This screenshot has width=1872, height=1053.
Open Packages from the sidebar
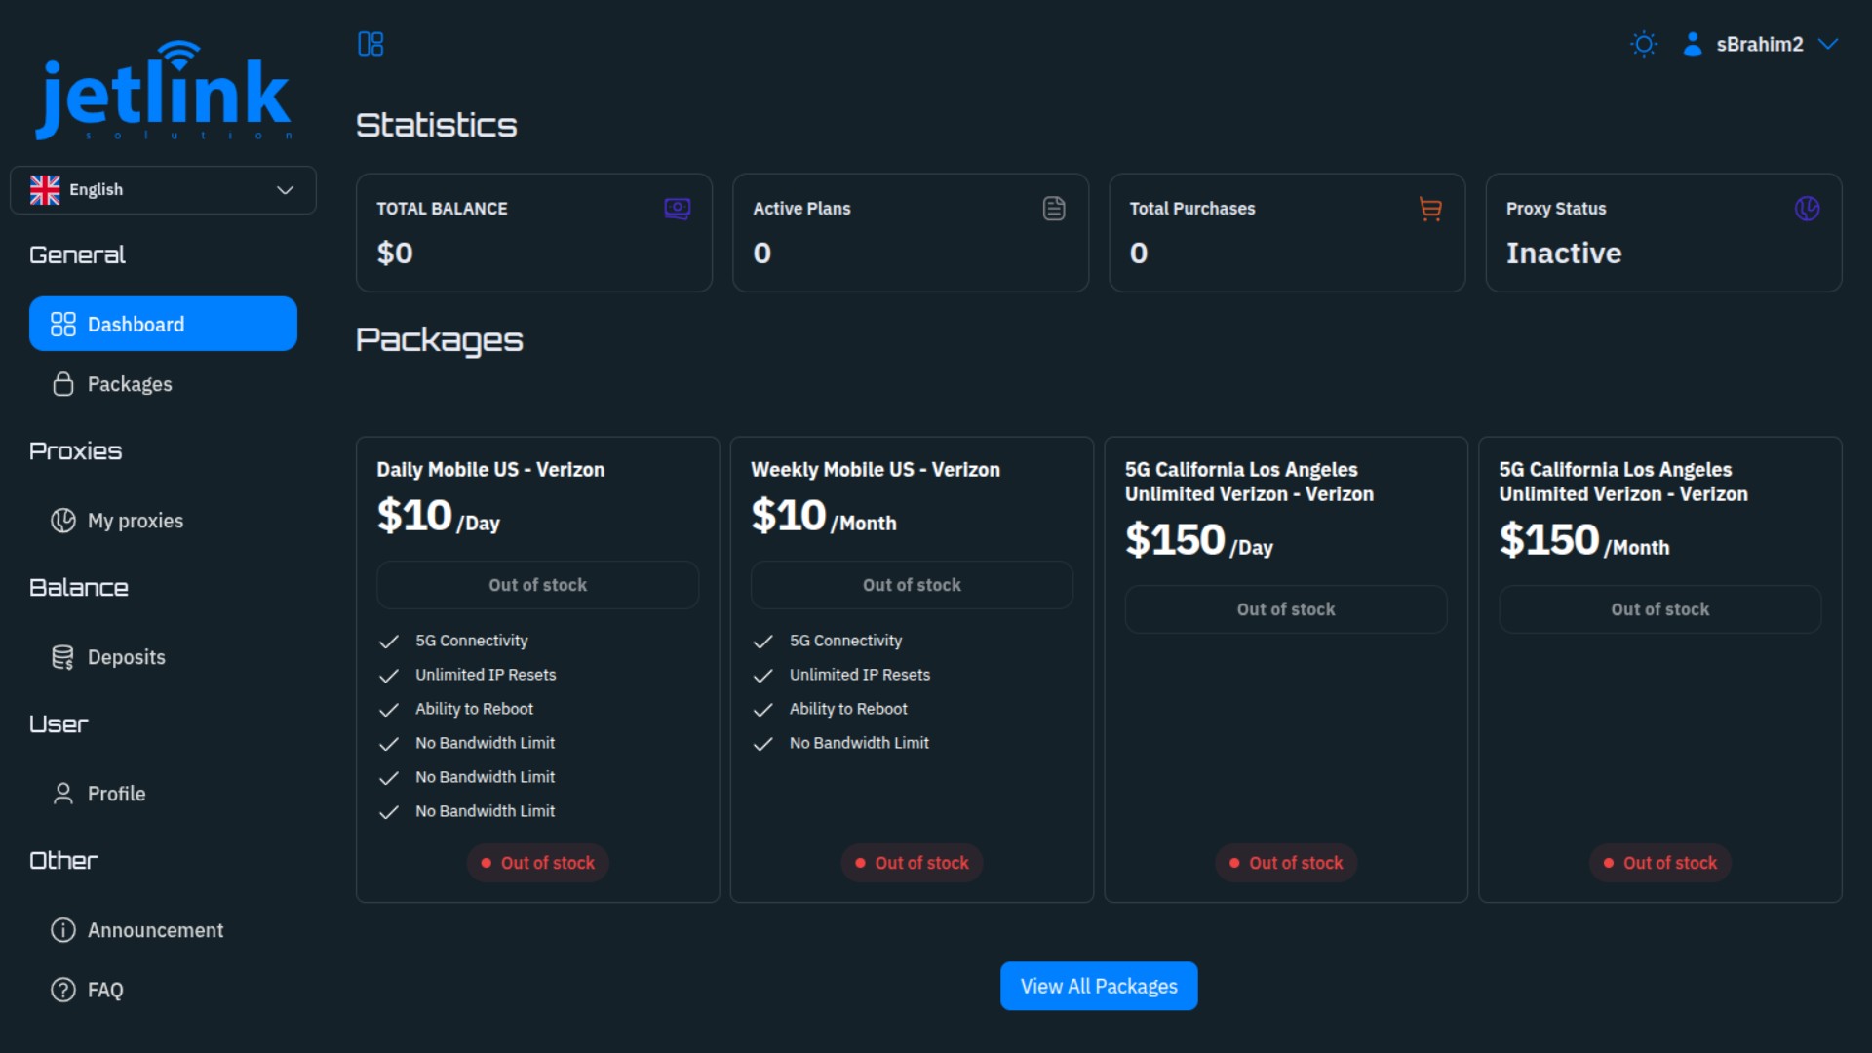pos(131,383)
